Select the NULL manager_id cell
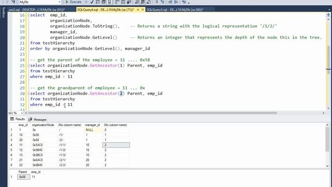Viewport: 332px width, 187px height. 92,130
